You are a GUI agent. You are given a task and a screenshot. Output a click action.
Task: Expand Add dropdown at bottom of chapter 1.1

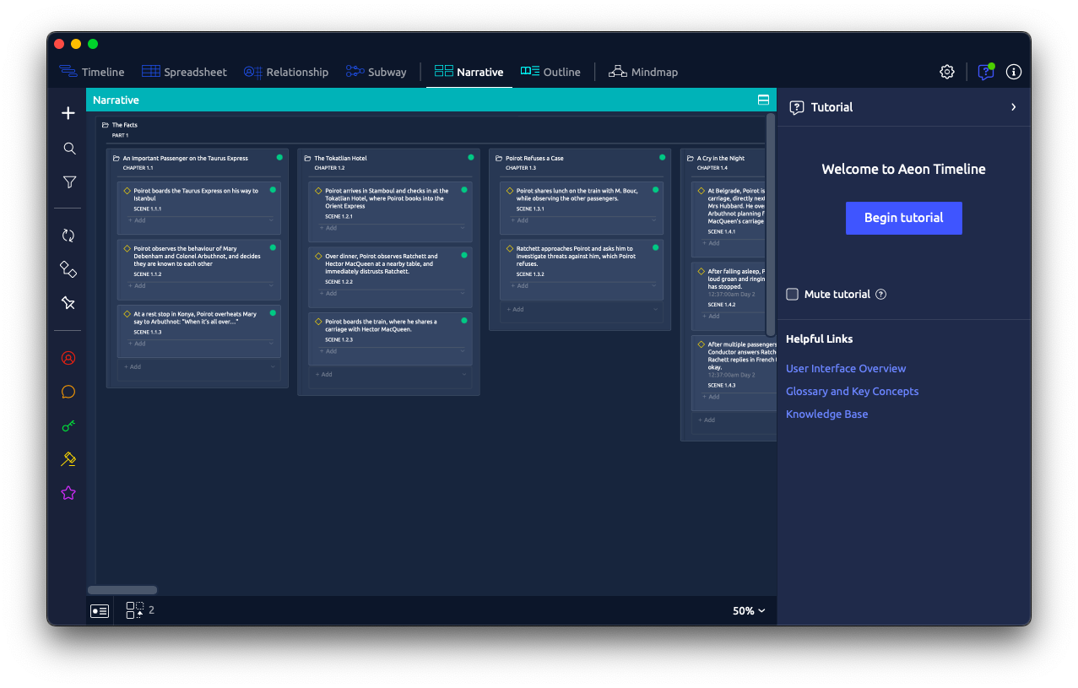click(272, 367)
